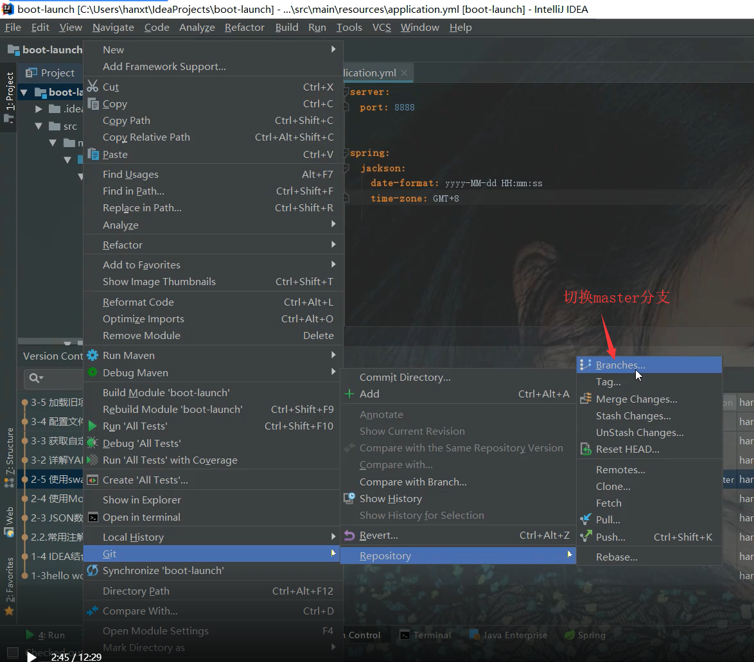This screenshot has width=754, height=662.
Task: Choose Reformat Code
Action: pos(213,302)
